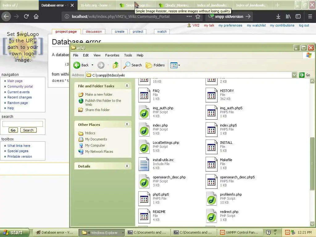
Task: Click Publish this folder to the Web
Action: coord(103,102)
